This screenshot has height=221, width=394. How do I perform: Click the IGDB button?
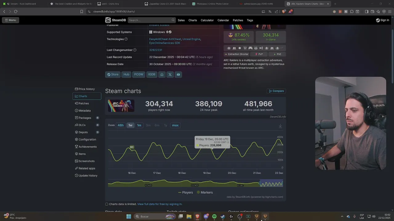click(152, 75)
